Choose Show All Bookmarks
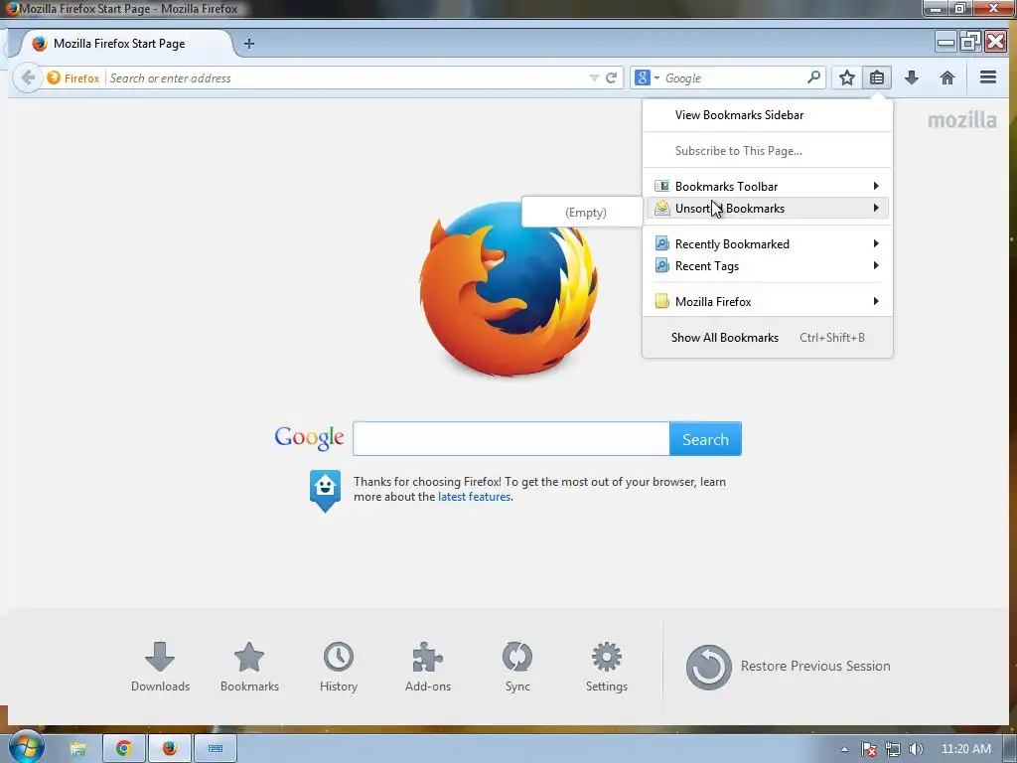The image size is (1017, 763). (768, 338)
